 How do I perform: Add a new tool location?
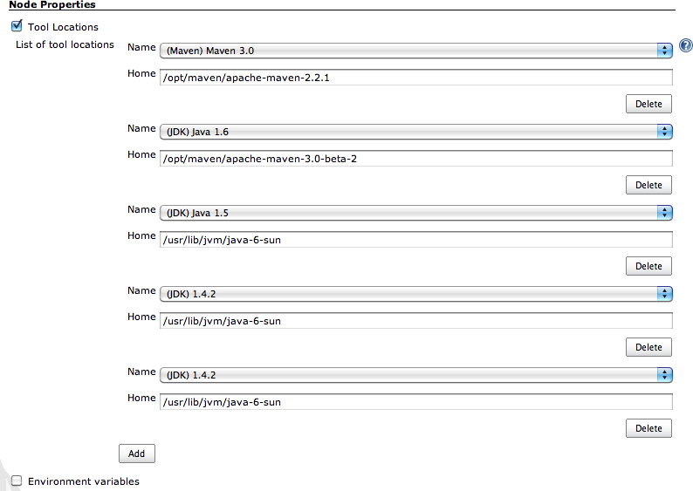(x=136, y=453)
